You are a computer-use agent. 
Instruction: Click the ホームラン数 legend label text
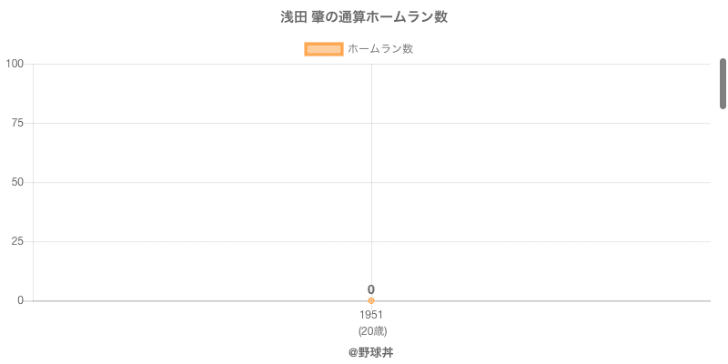pos(380,49)
